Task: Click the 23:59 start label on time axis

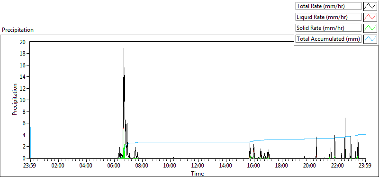Action: [x=30, y=166]
